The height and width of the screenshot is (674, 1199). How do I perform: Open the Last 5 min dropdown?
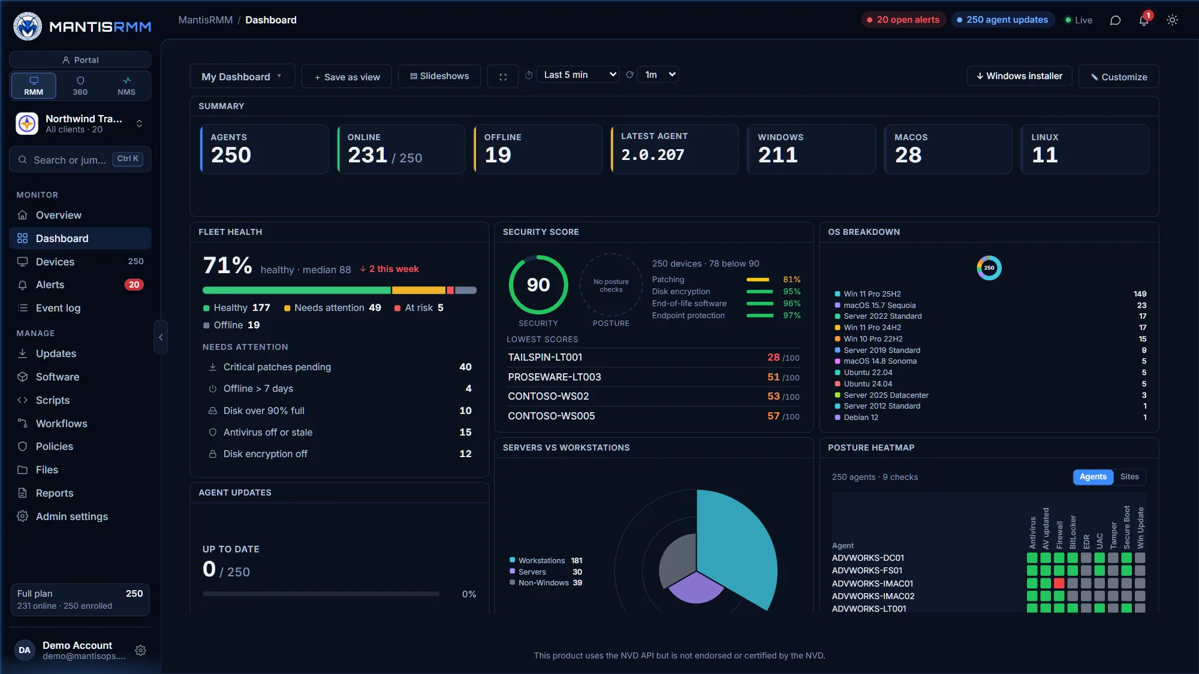pyautogui.click(x=579, y=75)
